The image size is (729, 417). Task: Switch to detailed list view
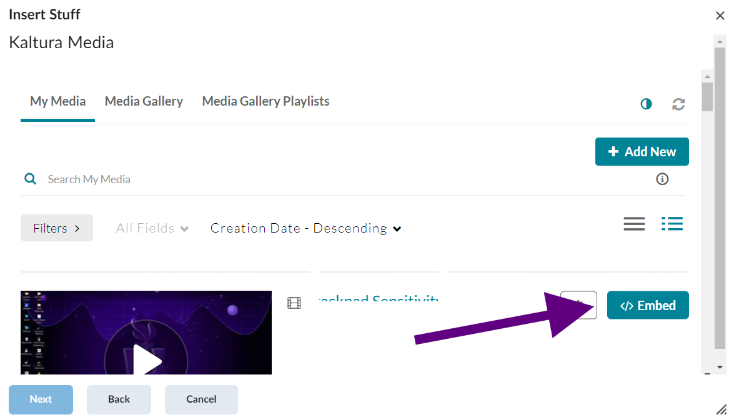(x=672, y=224)
